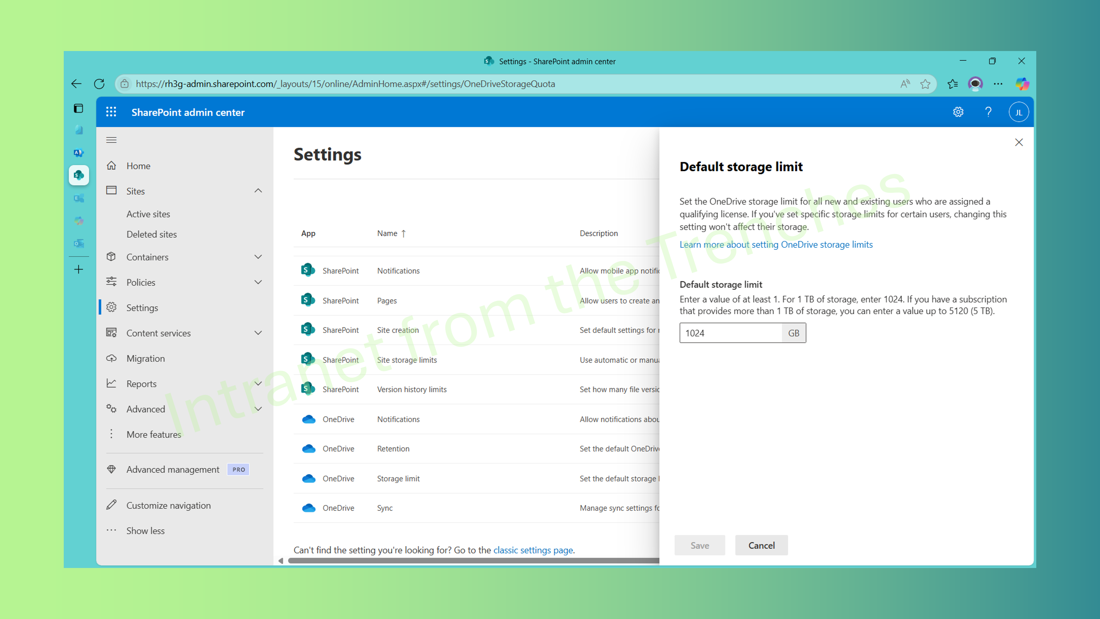Click the storage limit value input field
Viewport: 1100px width, 619px height.
coord(731,333)
